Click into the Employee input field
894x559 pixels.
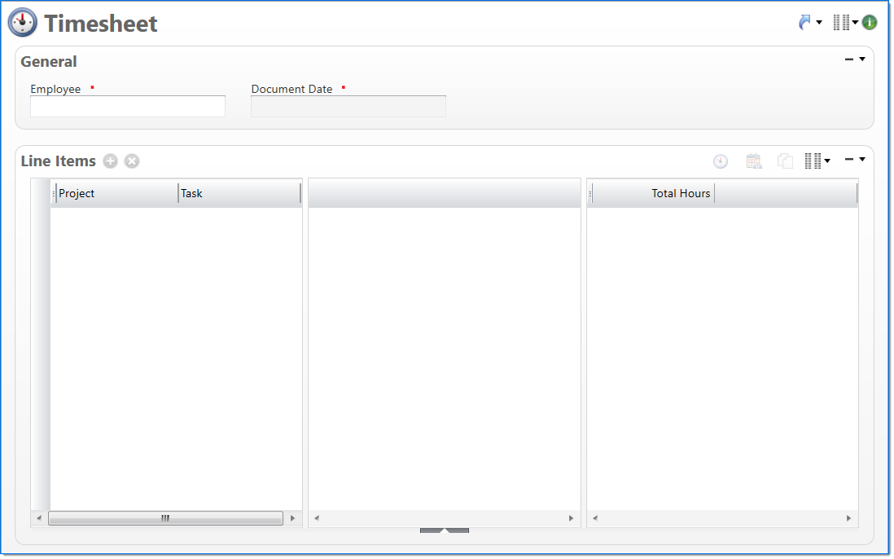[128, 107]
